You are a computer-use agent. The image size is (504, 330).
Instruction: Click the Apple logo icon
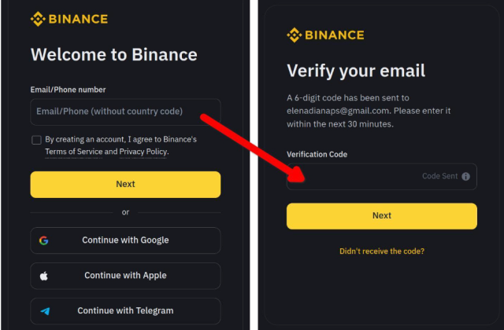coord(44,276)
